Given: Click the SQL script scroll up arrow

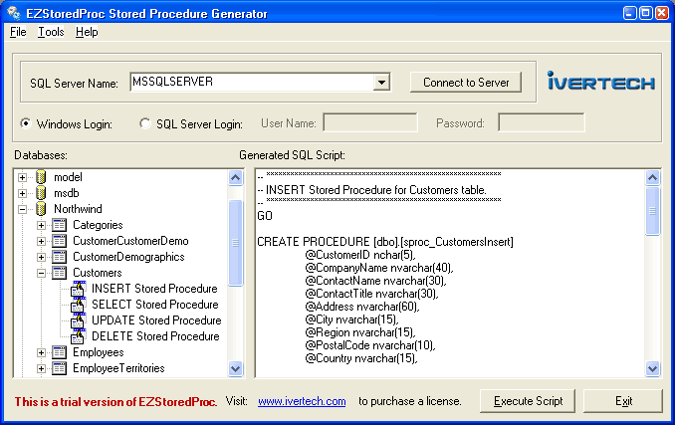Looking at the screenshot, I should click(653, 177).
